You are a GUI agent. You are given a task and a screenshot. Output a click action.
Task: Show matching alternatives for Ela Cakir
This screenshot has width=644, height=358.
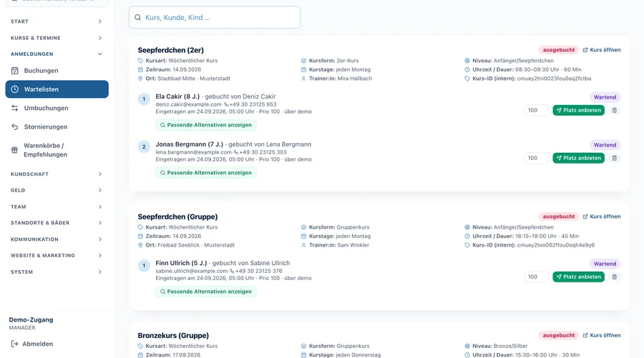[x=206, y=124]
